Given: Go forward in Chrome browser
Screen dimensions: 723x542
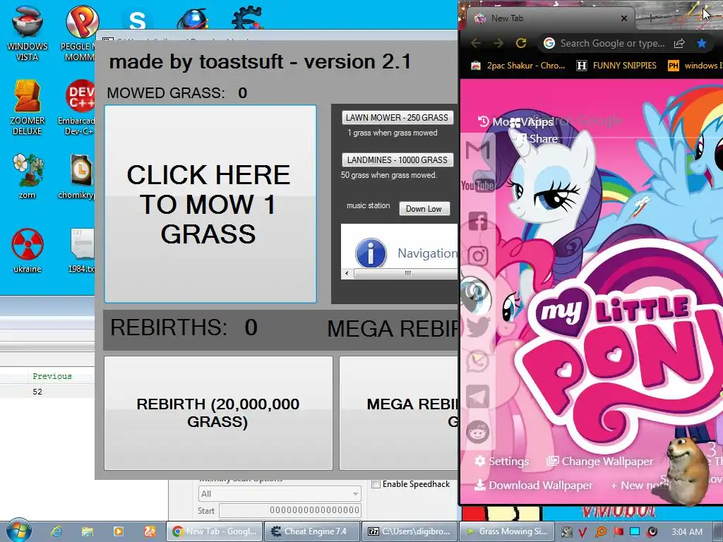Looking at the screenshot, I should pyautogui.click(x=498, y=43).
